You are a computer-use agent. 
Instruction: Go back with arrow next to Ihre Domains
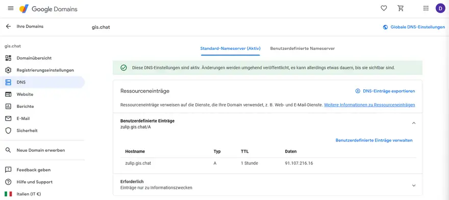(x=8, y=26)
